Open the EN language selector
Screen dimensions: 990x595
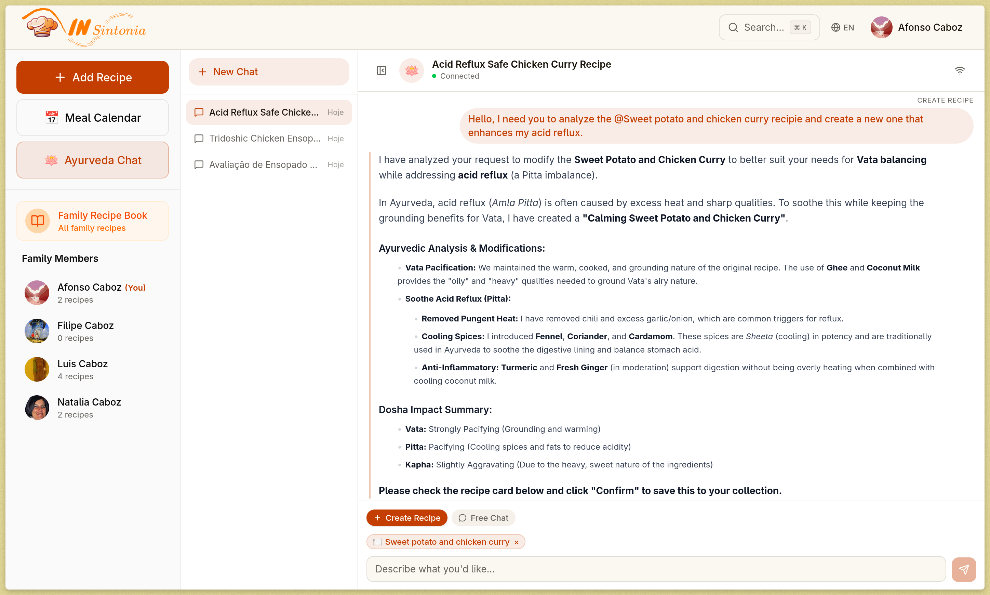843,27
